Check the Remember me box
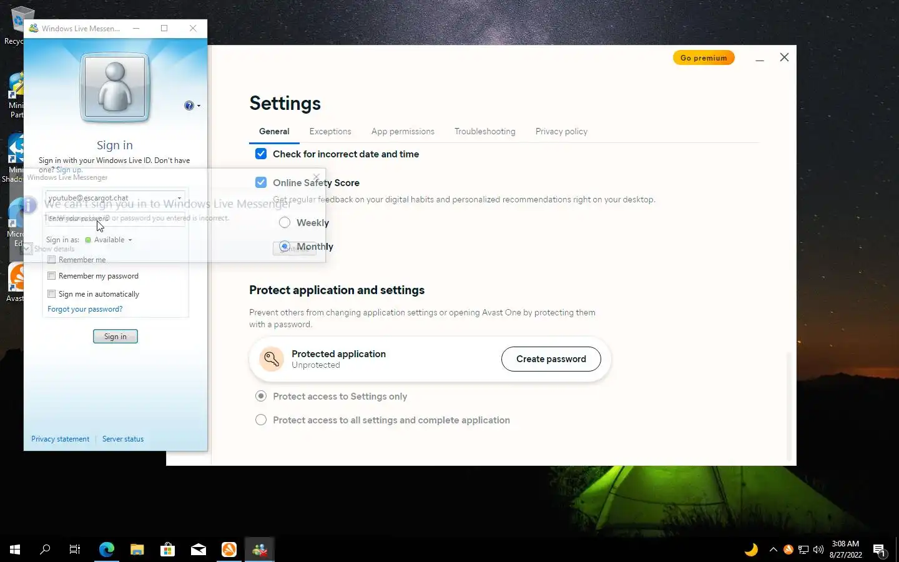 click(52, 260)
